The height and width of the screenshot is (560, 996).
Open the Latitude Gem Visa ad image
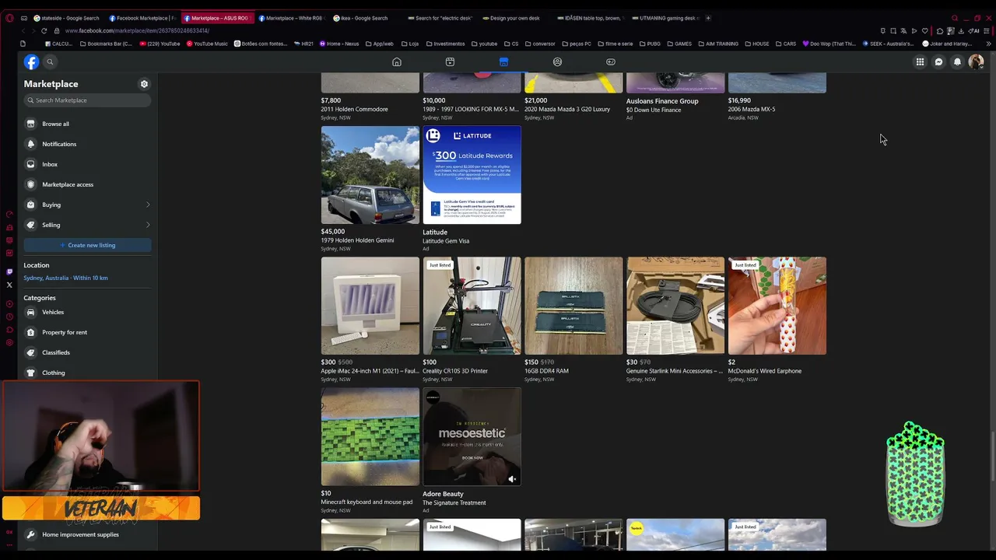pos(472,175)
